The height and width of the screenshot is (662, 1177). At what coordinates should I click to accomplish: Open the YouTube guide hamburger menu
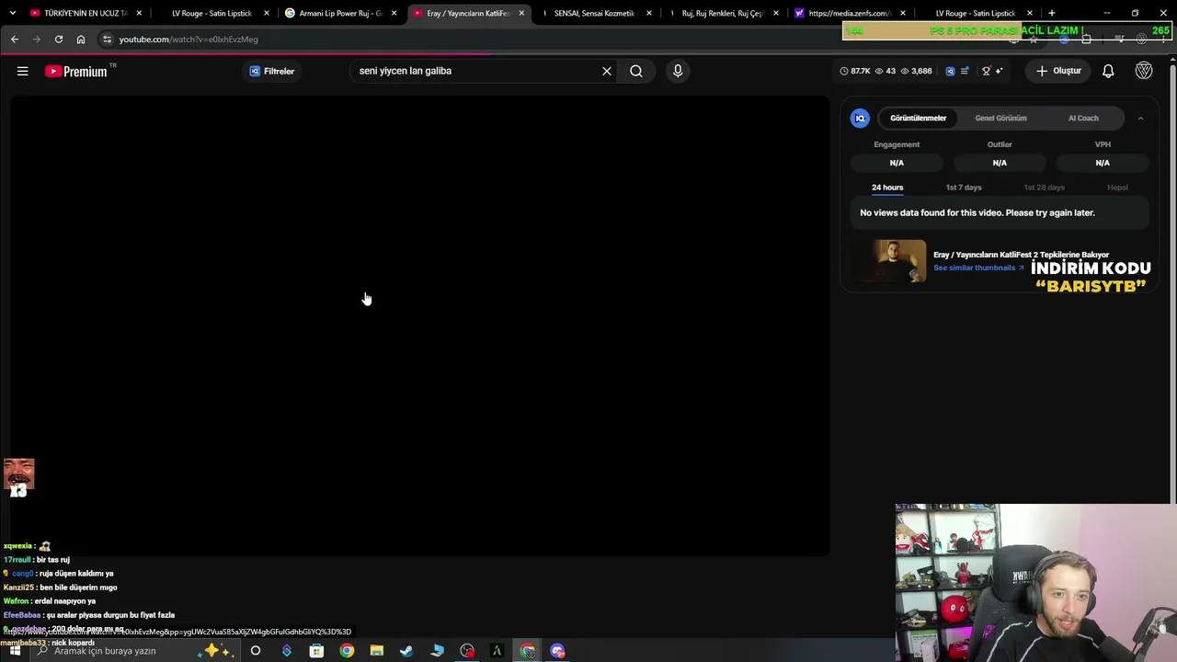23,71
